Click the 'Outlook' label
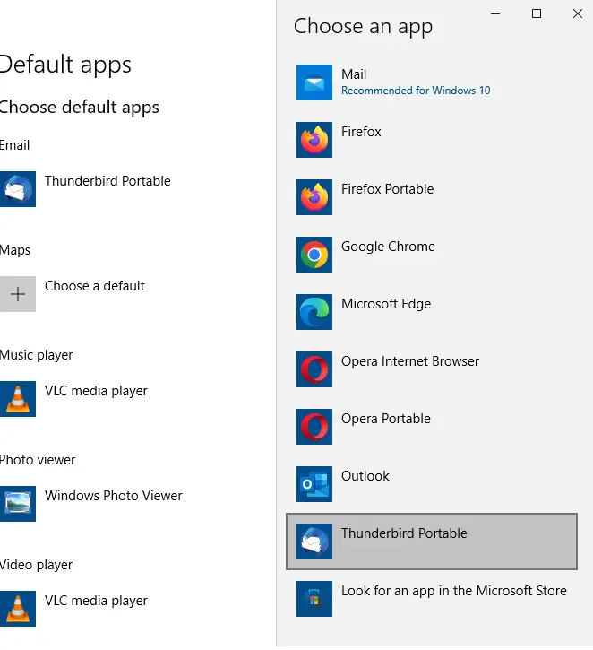 365,476
